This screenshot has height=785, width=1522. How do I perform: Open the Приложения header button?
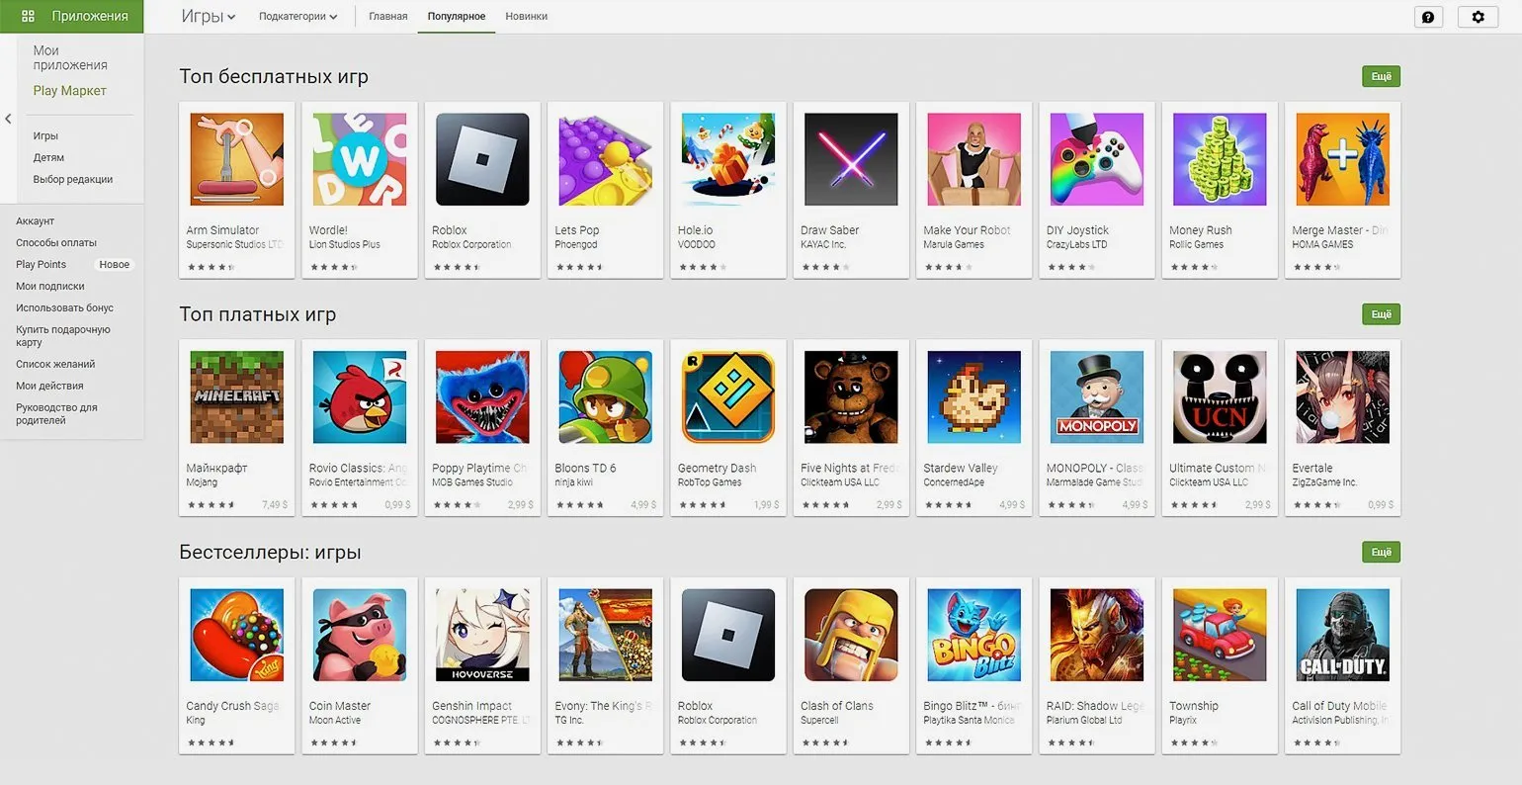72,17
